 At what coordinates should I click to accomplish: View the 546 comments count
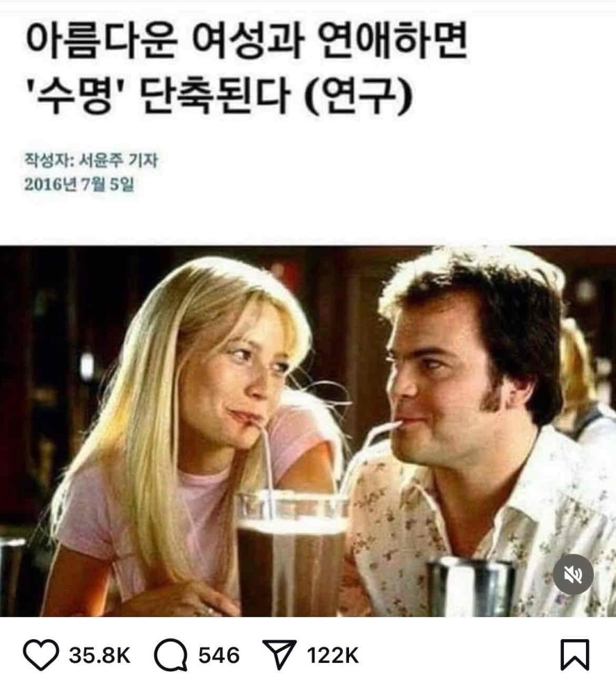click(x=219, y=655)
